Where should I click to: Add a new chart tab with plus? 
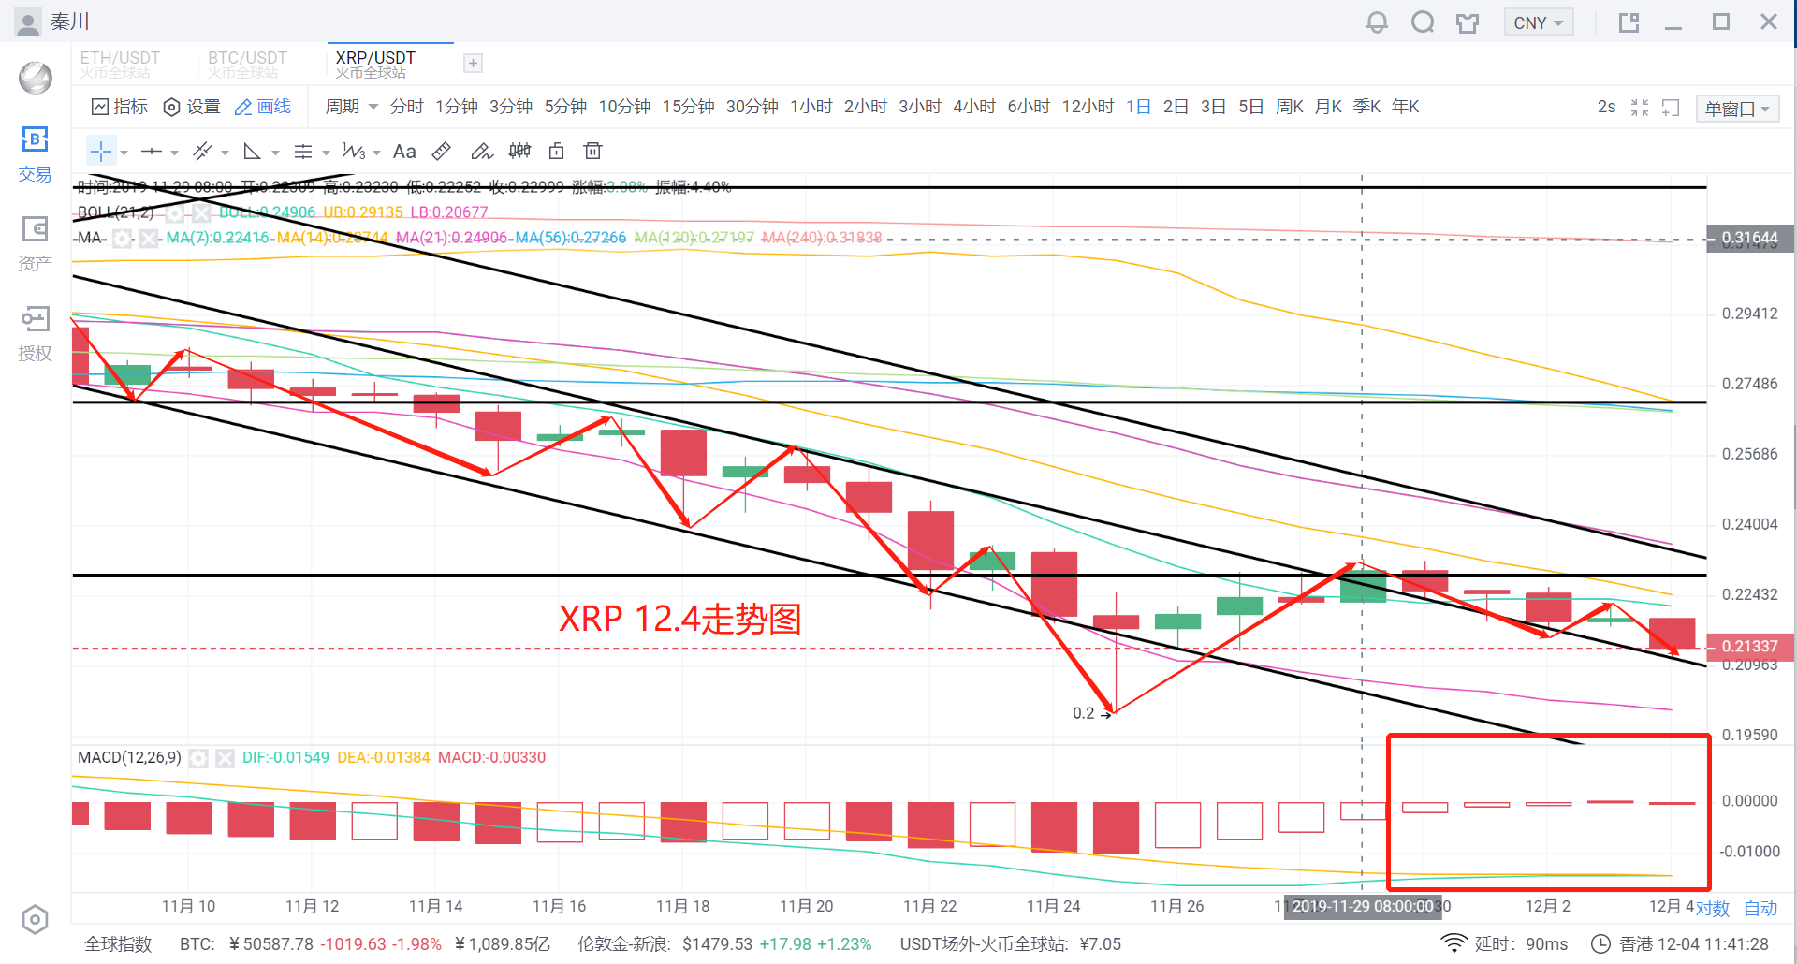coord(474,64)
